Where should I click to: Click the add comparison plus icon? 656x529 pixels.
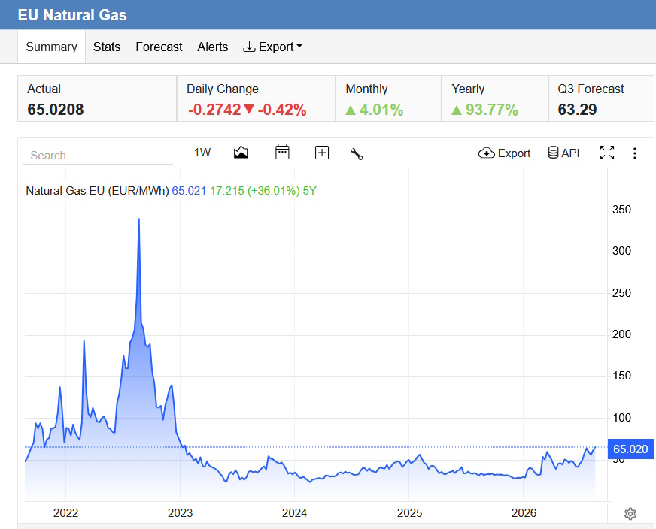[x=322, y=153]
